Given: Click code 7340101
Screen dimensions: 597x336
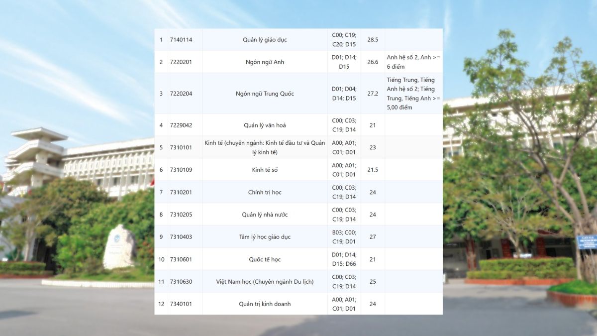Looking at the screenshot, I should click(181, 304).
